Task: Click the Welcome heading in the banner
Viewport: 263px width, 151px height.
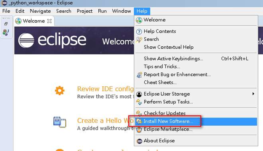Action: click(118, 41)
